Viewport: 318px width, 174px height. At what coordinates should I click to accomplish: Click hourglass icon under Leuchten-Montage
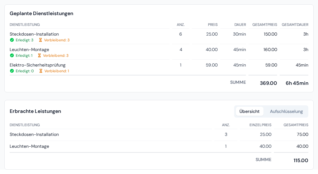click(x=39, y=55)
